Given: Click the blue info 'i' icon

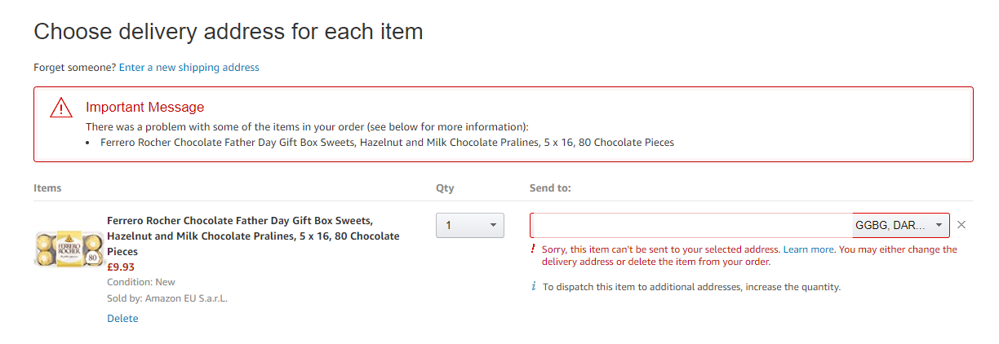Looking at the screenshot, I should [534, 286].
